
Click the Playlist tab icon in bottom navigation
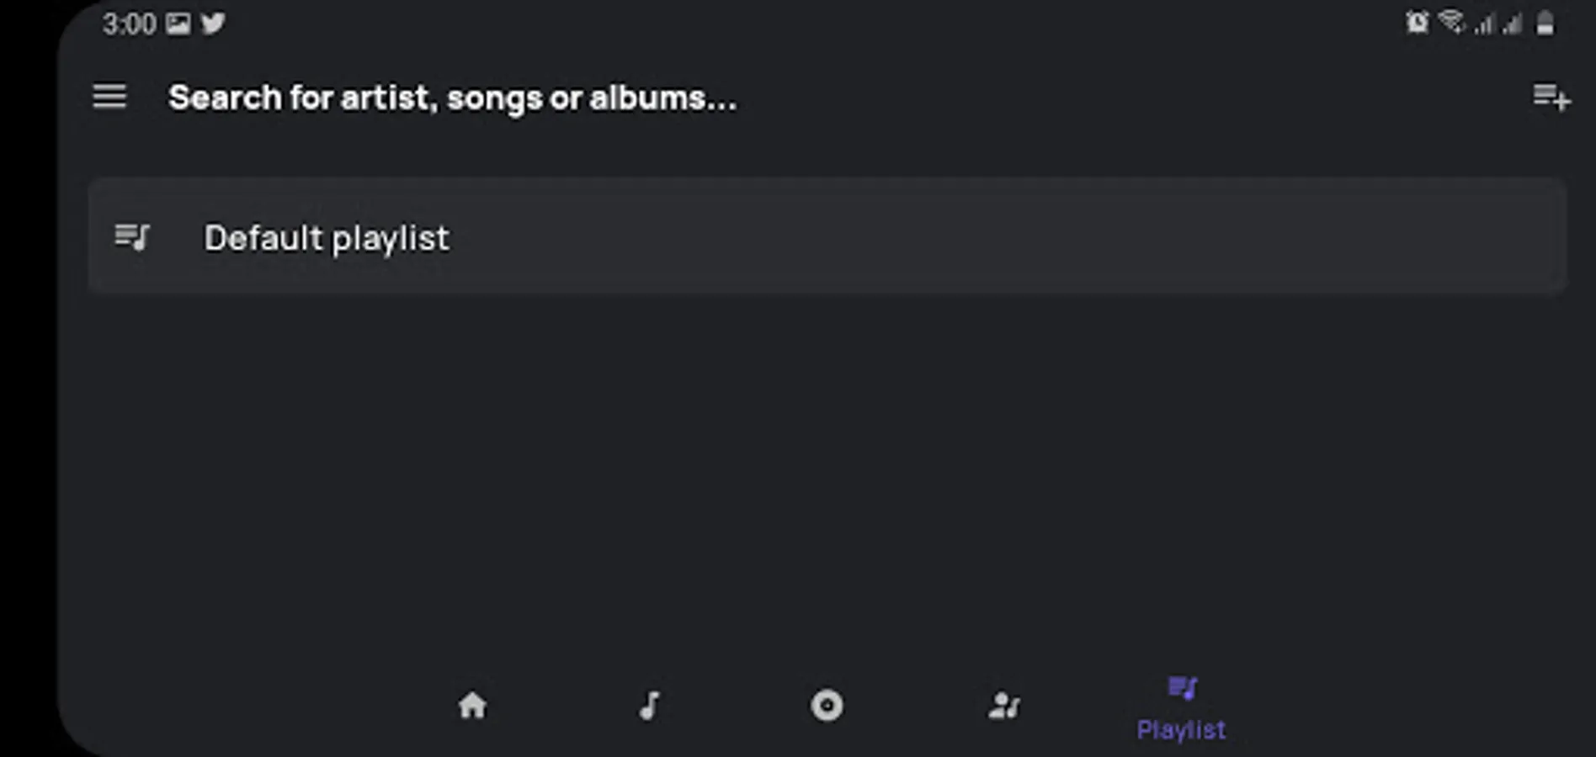pyautogui.click(x=1182, y=689)
